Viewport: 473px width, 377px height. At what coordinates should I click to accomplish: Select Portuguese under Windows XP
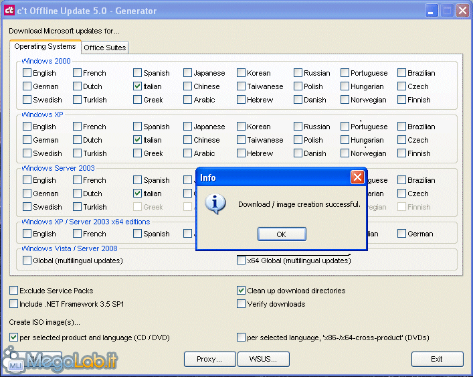[x=345, y=127]
